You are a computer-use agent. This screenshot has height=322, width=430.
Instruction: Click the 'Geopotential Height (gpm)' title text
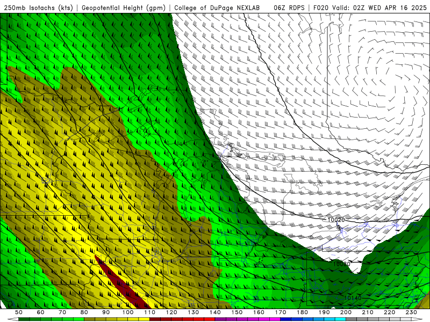point(124,8)
